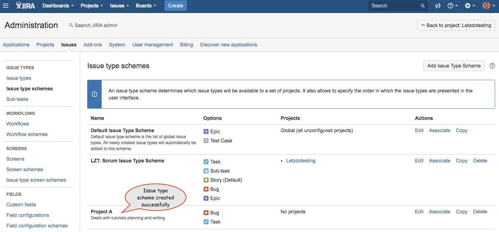The height and width of the screenshot is (232, 499).
Task: Click the Sub-task issue type icon
Action: 206,171
